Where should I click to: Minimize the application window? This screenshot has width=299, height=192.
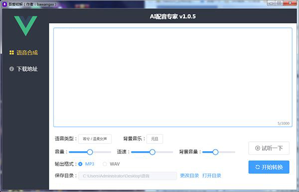point(272,3)
